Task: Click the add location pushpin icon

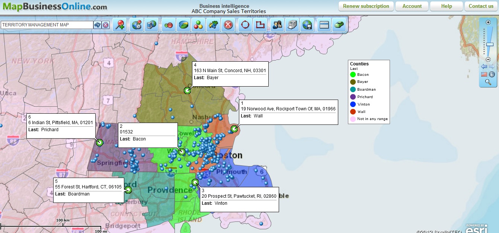Action: click(119, 25)
